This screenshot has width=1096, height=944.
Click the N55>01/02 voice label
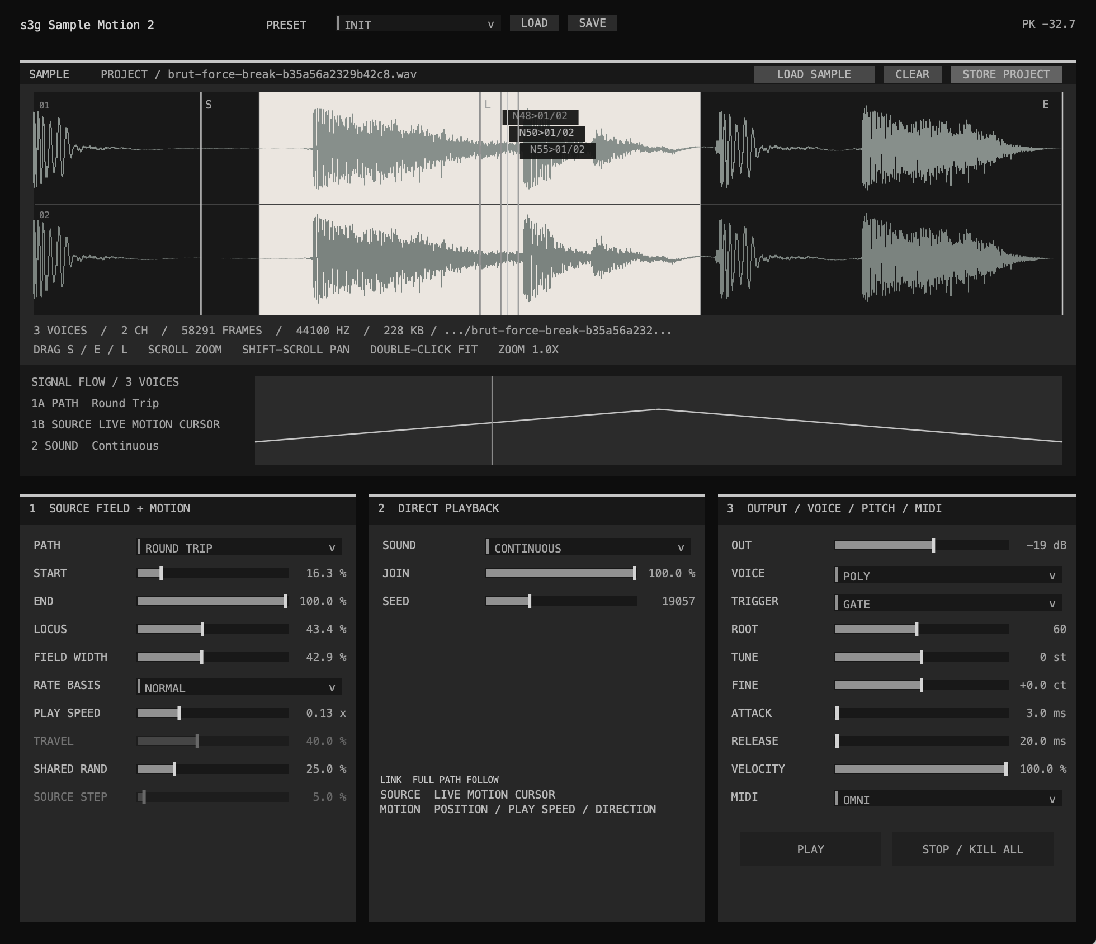point(558,150)
